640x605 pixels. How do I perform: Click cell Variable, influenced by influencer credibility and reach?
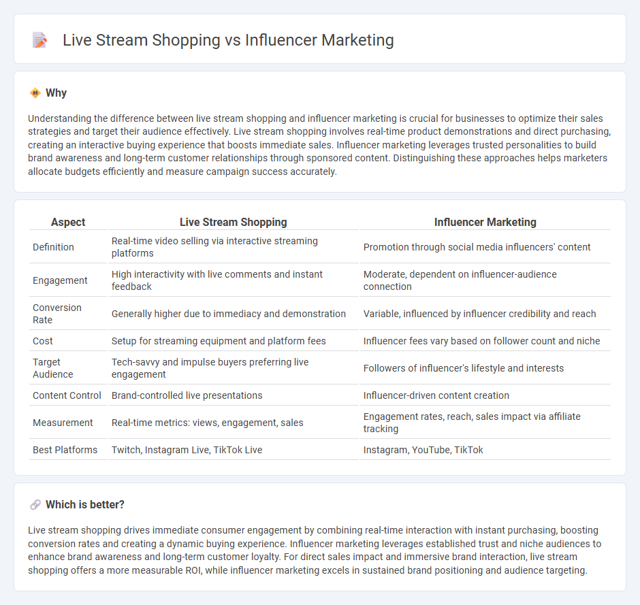485,314
